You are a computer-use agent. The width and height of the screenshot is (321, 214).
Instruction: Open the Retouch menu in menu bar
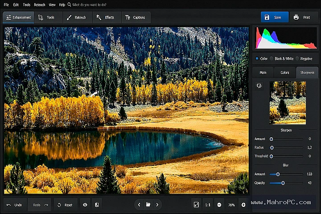pos(40,4)
